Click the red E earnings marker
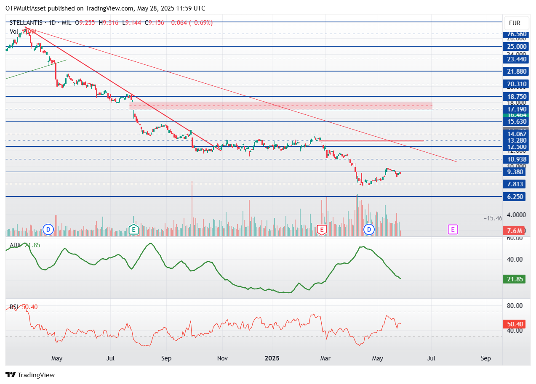 [x=322, y=230]
